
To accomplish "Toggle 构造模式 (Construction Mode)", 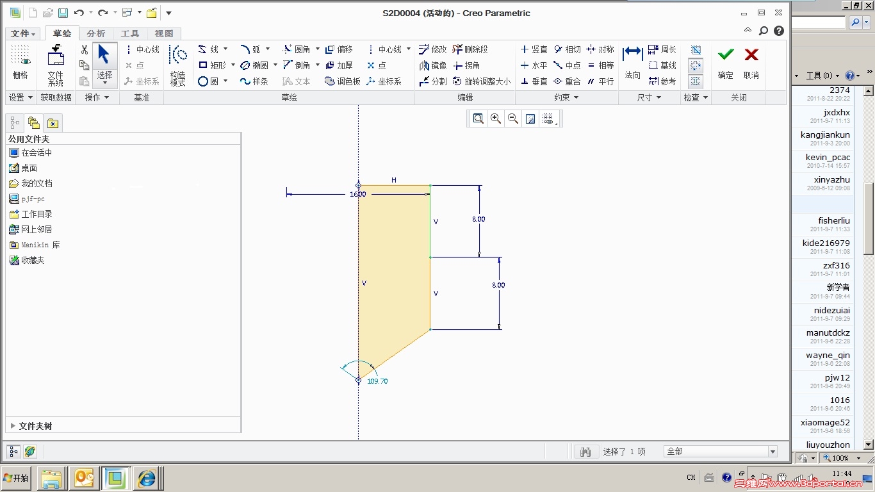I will pos(178,65).
